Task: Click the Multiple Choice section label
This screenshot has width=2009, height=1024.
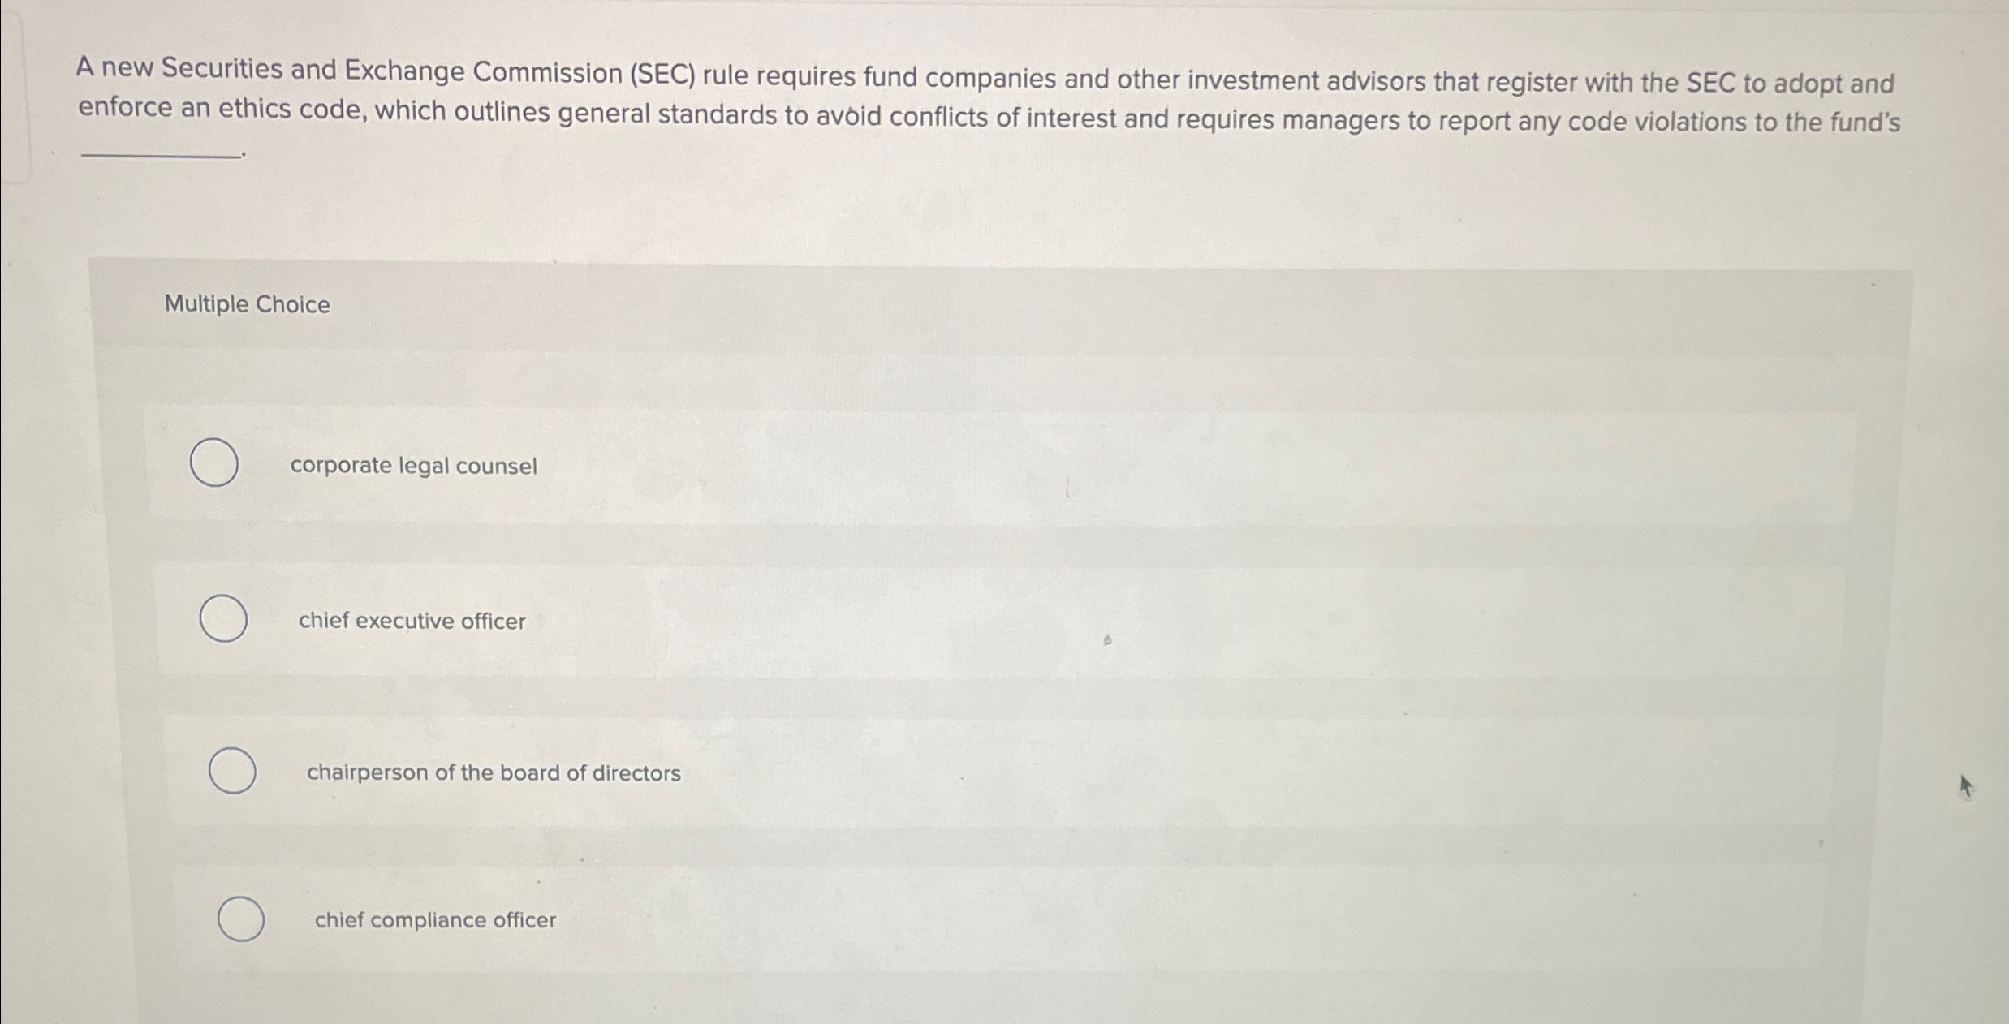Action: click(x=246, y=304)
